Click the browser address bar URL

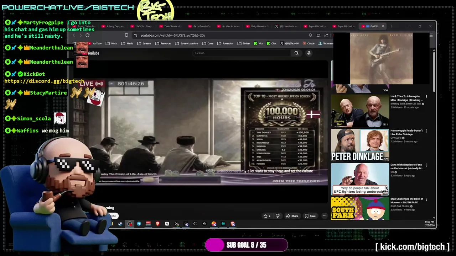[x=172, y=35]
